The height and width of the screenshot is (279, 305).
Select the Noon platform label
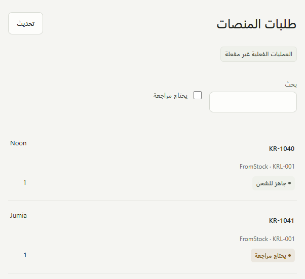(x=18, y=143)
